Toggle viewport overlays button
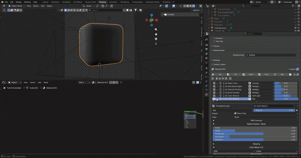The width and height of the screenshot is (301, 158). coord(173,6)
